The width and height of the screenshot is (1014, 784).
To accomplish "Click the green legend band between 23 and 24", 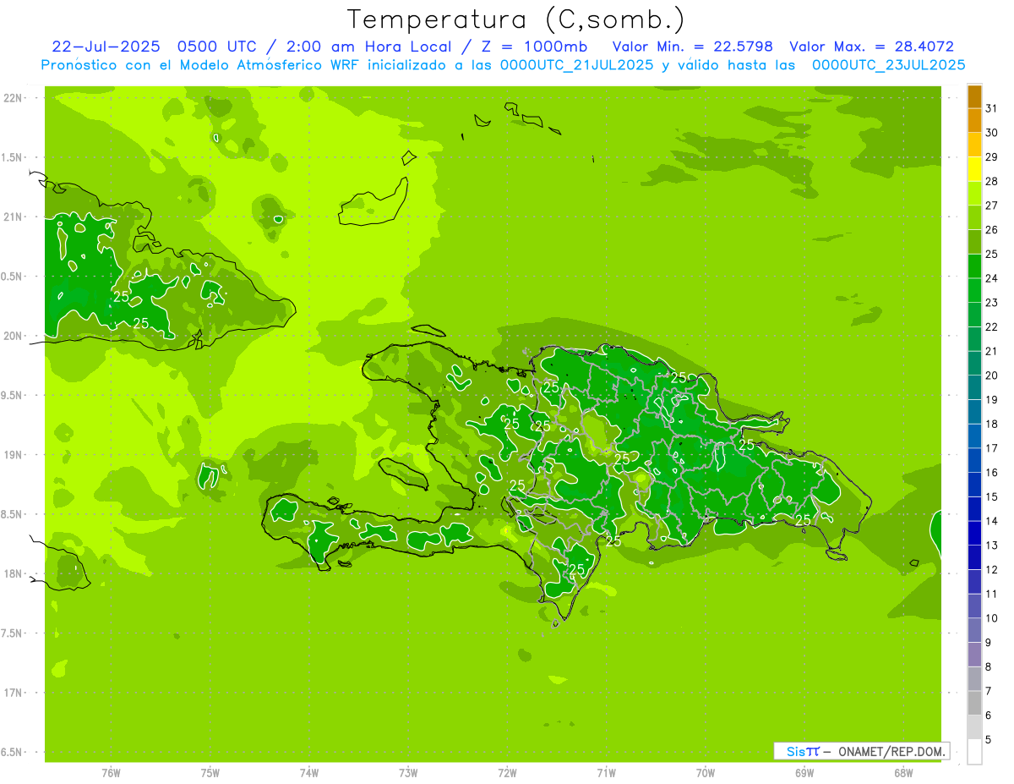I will tap(974, 290).
